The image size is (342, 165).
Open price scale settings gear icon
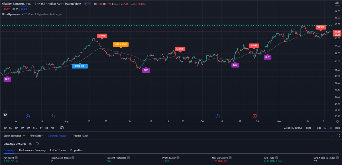pos(337,121)
